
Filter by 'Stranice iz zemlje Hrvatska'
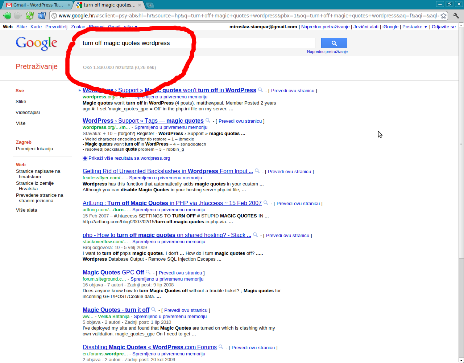(x=35, y=186)
